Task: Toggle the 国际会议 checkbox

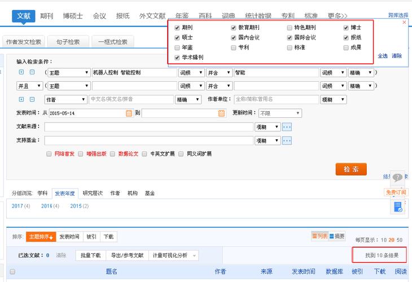Action: (290, 38)
